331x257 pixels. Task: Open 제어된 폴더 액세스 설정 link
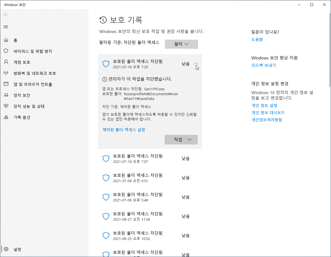point(124,130)
